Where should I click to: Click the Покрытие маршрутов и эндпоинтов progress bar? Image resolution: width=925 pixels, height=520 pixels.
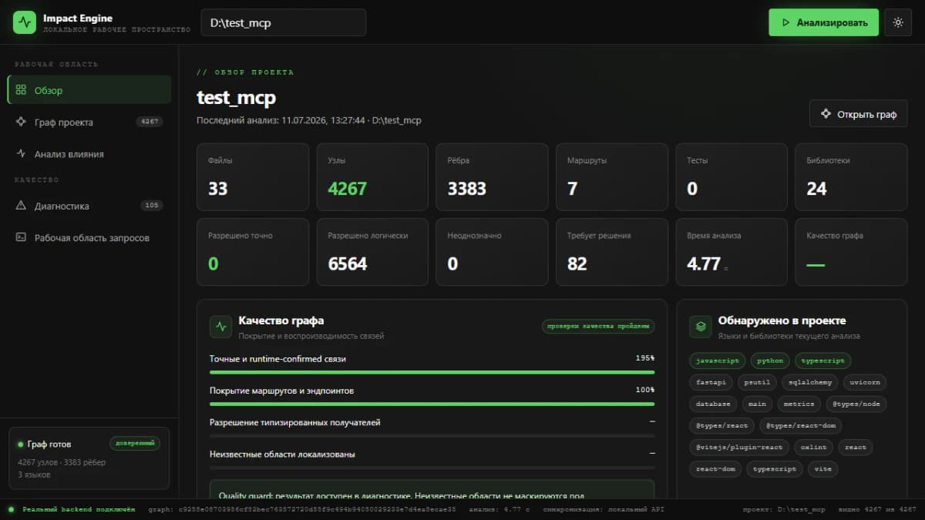pos(432,404)
